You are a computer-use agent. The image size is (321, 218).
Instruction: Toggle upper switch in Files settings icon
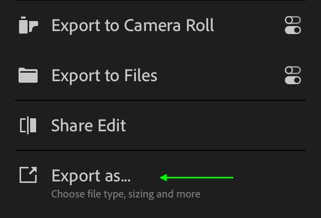[293, 70]
